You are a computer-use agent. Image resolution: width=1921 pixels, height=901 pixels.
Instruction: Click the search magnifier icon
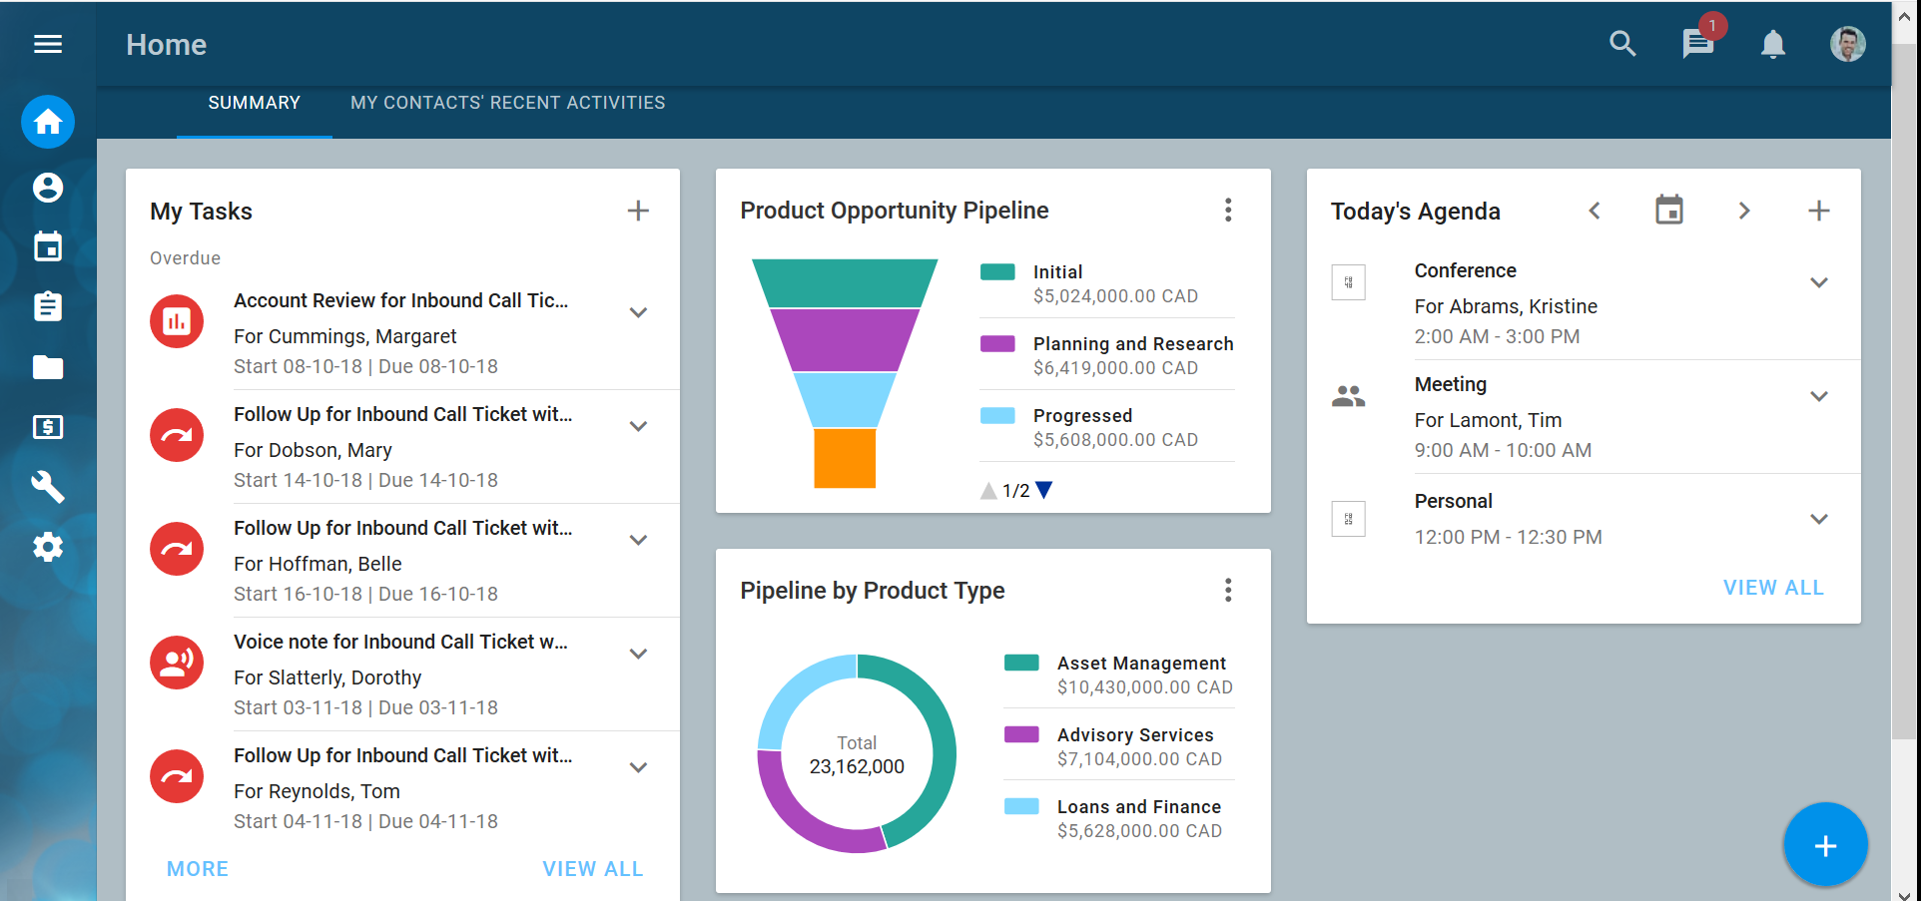tap(1622, 44)
